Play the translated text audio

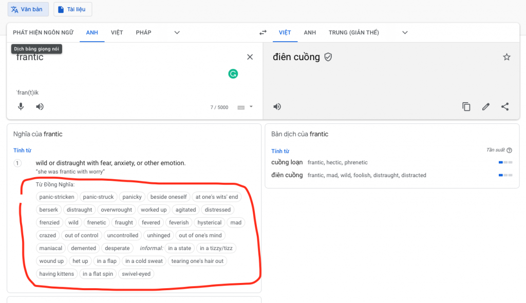tap(277, 107)
